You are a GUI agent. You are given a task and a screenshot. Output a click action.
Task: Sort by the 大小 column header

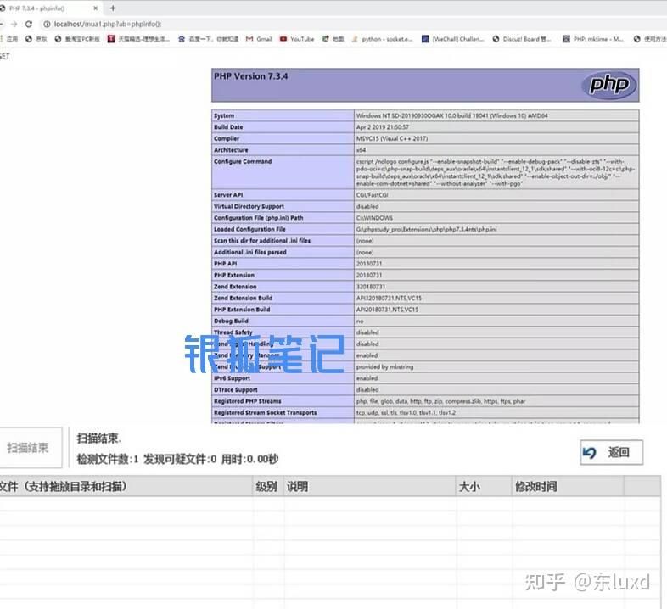[484, 487]
